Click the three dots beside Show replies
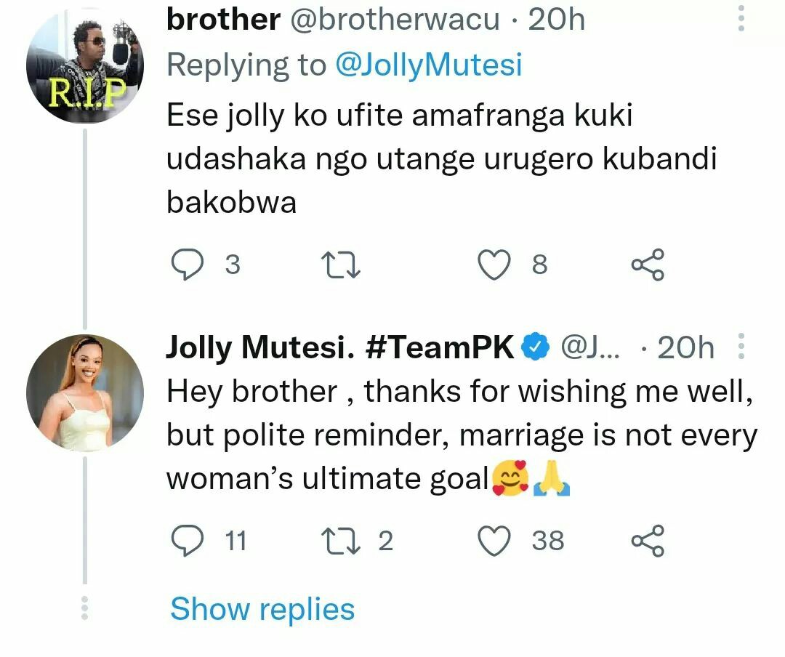This screenshot has width=785, height=657. [x=85, y=608]
